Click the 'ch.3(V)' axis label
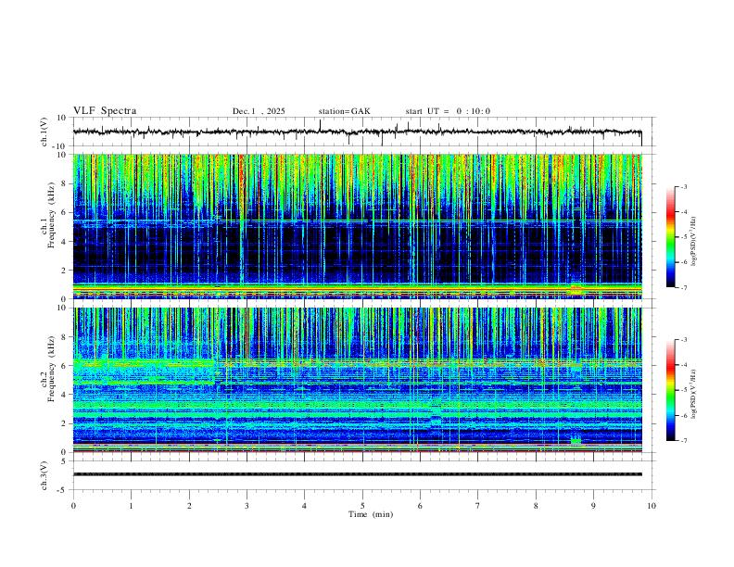The width and height of the screenshot is (734, 567). (44, 476)
